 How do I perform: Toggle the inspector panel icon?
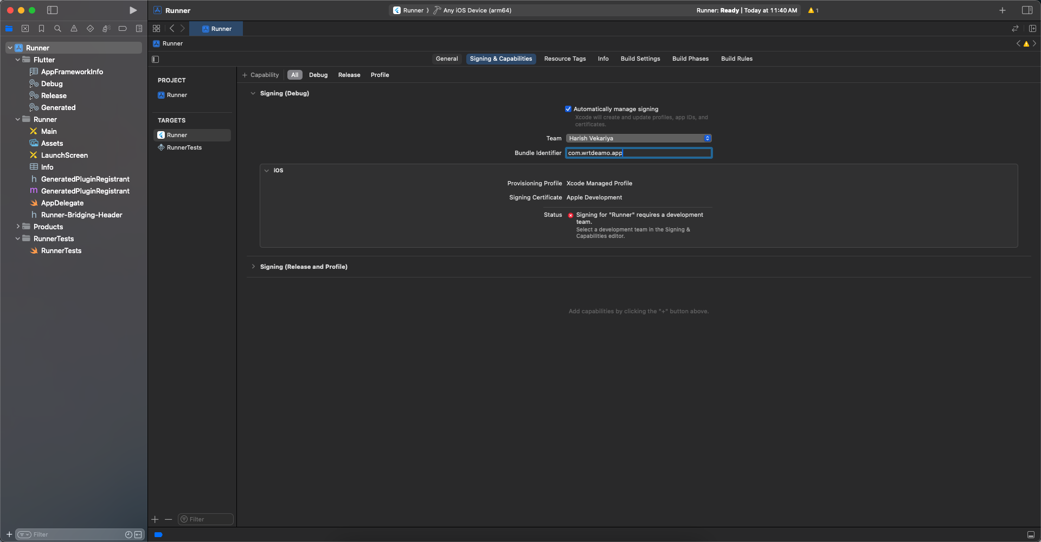click(1027, 10)
